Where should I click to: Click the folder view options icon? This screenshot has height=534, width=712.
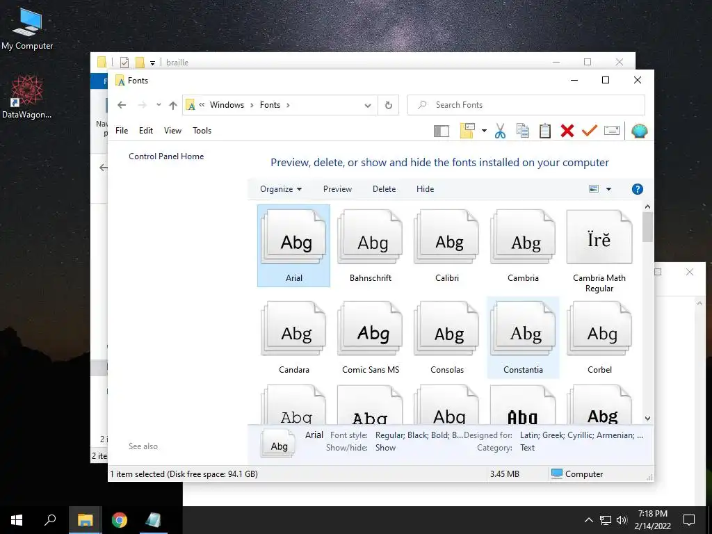tap(467, 131)
